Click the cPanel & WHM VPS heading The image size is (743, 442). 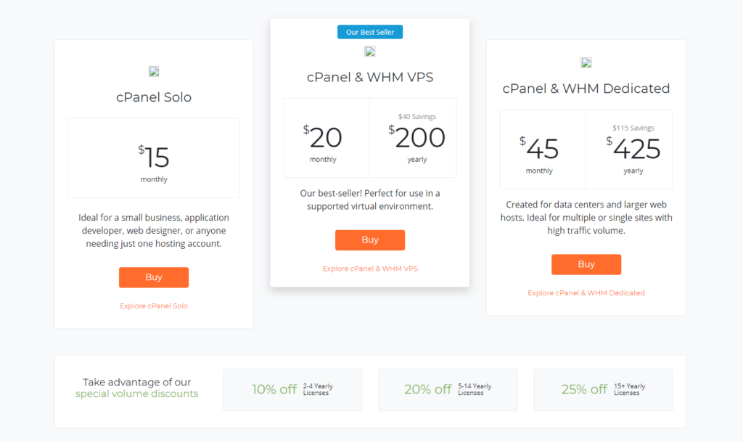[x=370, y=77]
